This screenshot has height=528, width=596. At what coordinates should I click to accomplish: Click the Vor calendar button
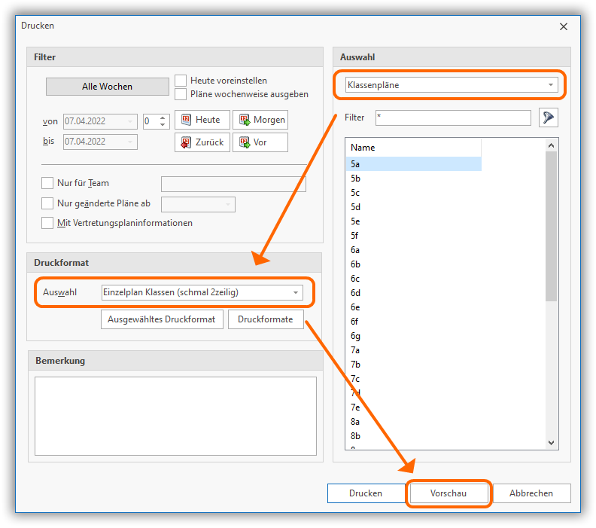point(260,142)
